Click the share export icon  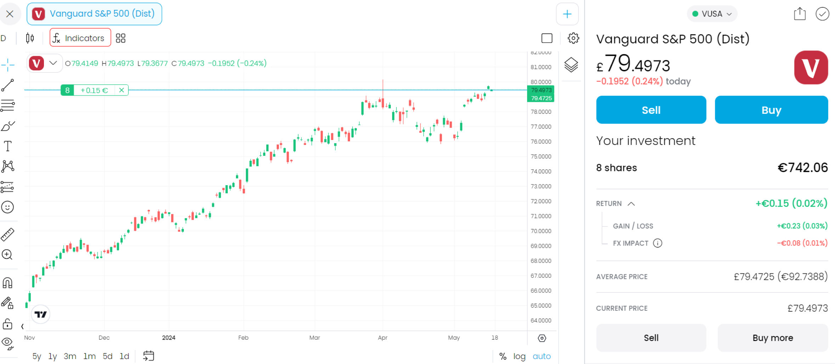[x=800, y=14]
